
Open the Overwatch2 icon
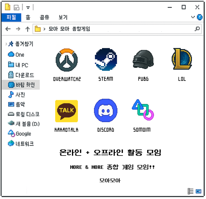(67, 60)
